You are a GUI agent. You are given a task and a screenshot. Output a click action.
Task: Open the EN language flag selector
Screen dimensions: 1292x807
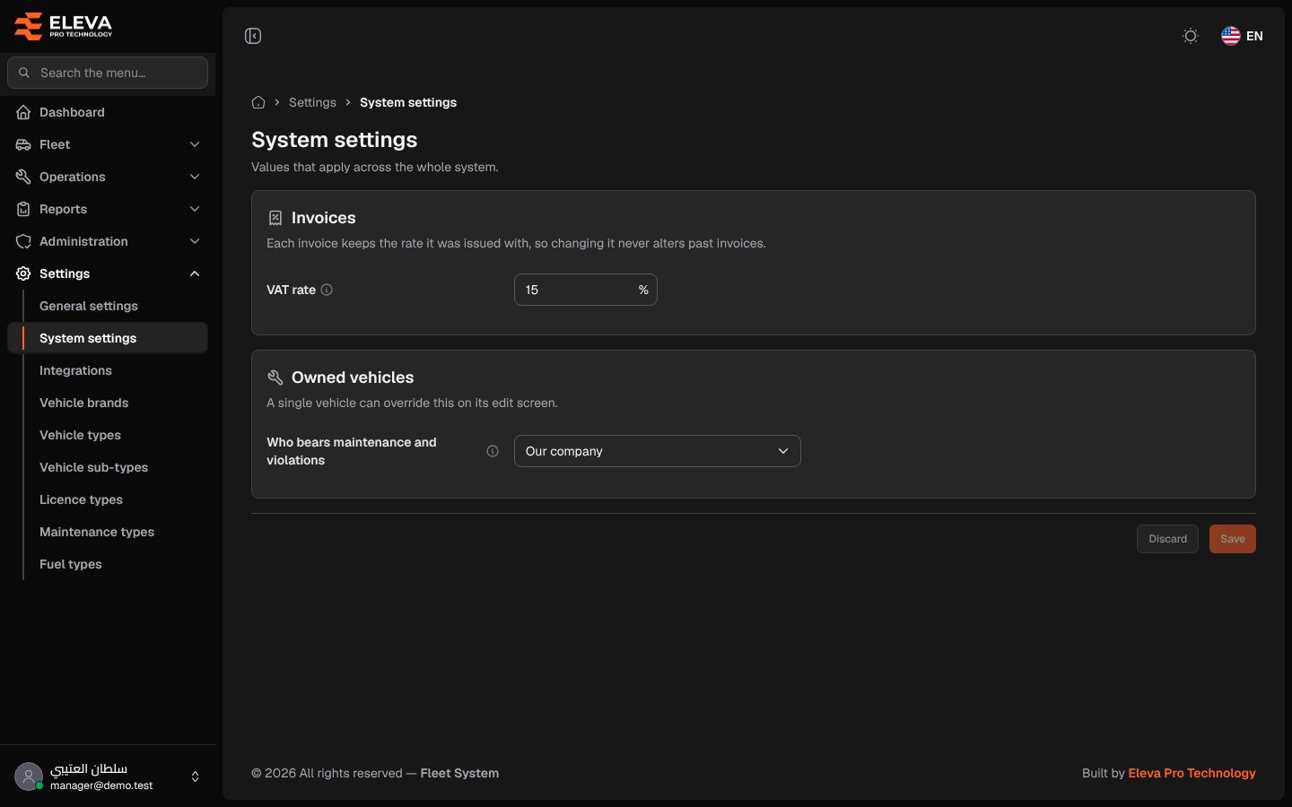[1243, 36]
